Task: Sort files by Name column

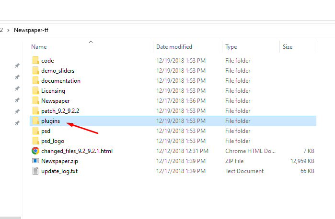Action: coord(39,47)
